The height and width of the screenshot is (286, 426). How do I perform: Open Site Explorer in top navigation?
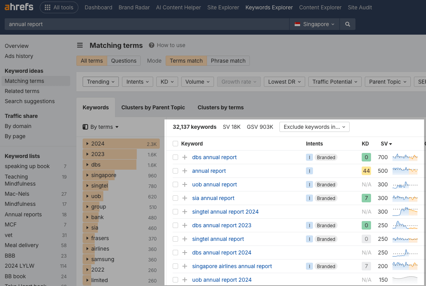pos(223,7)
